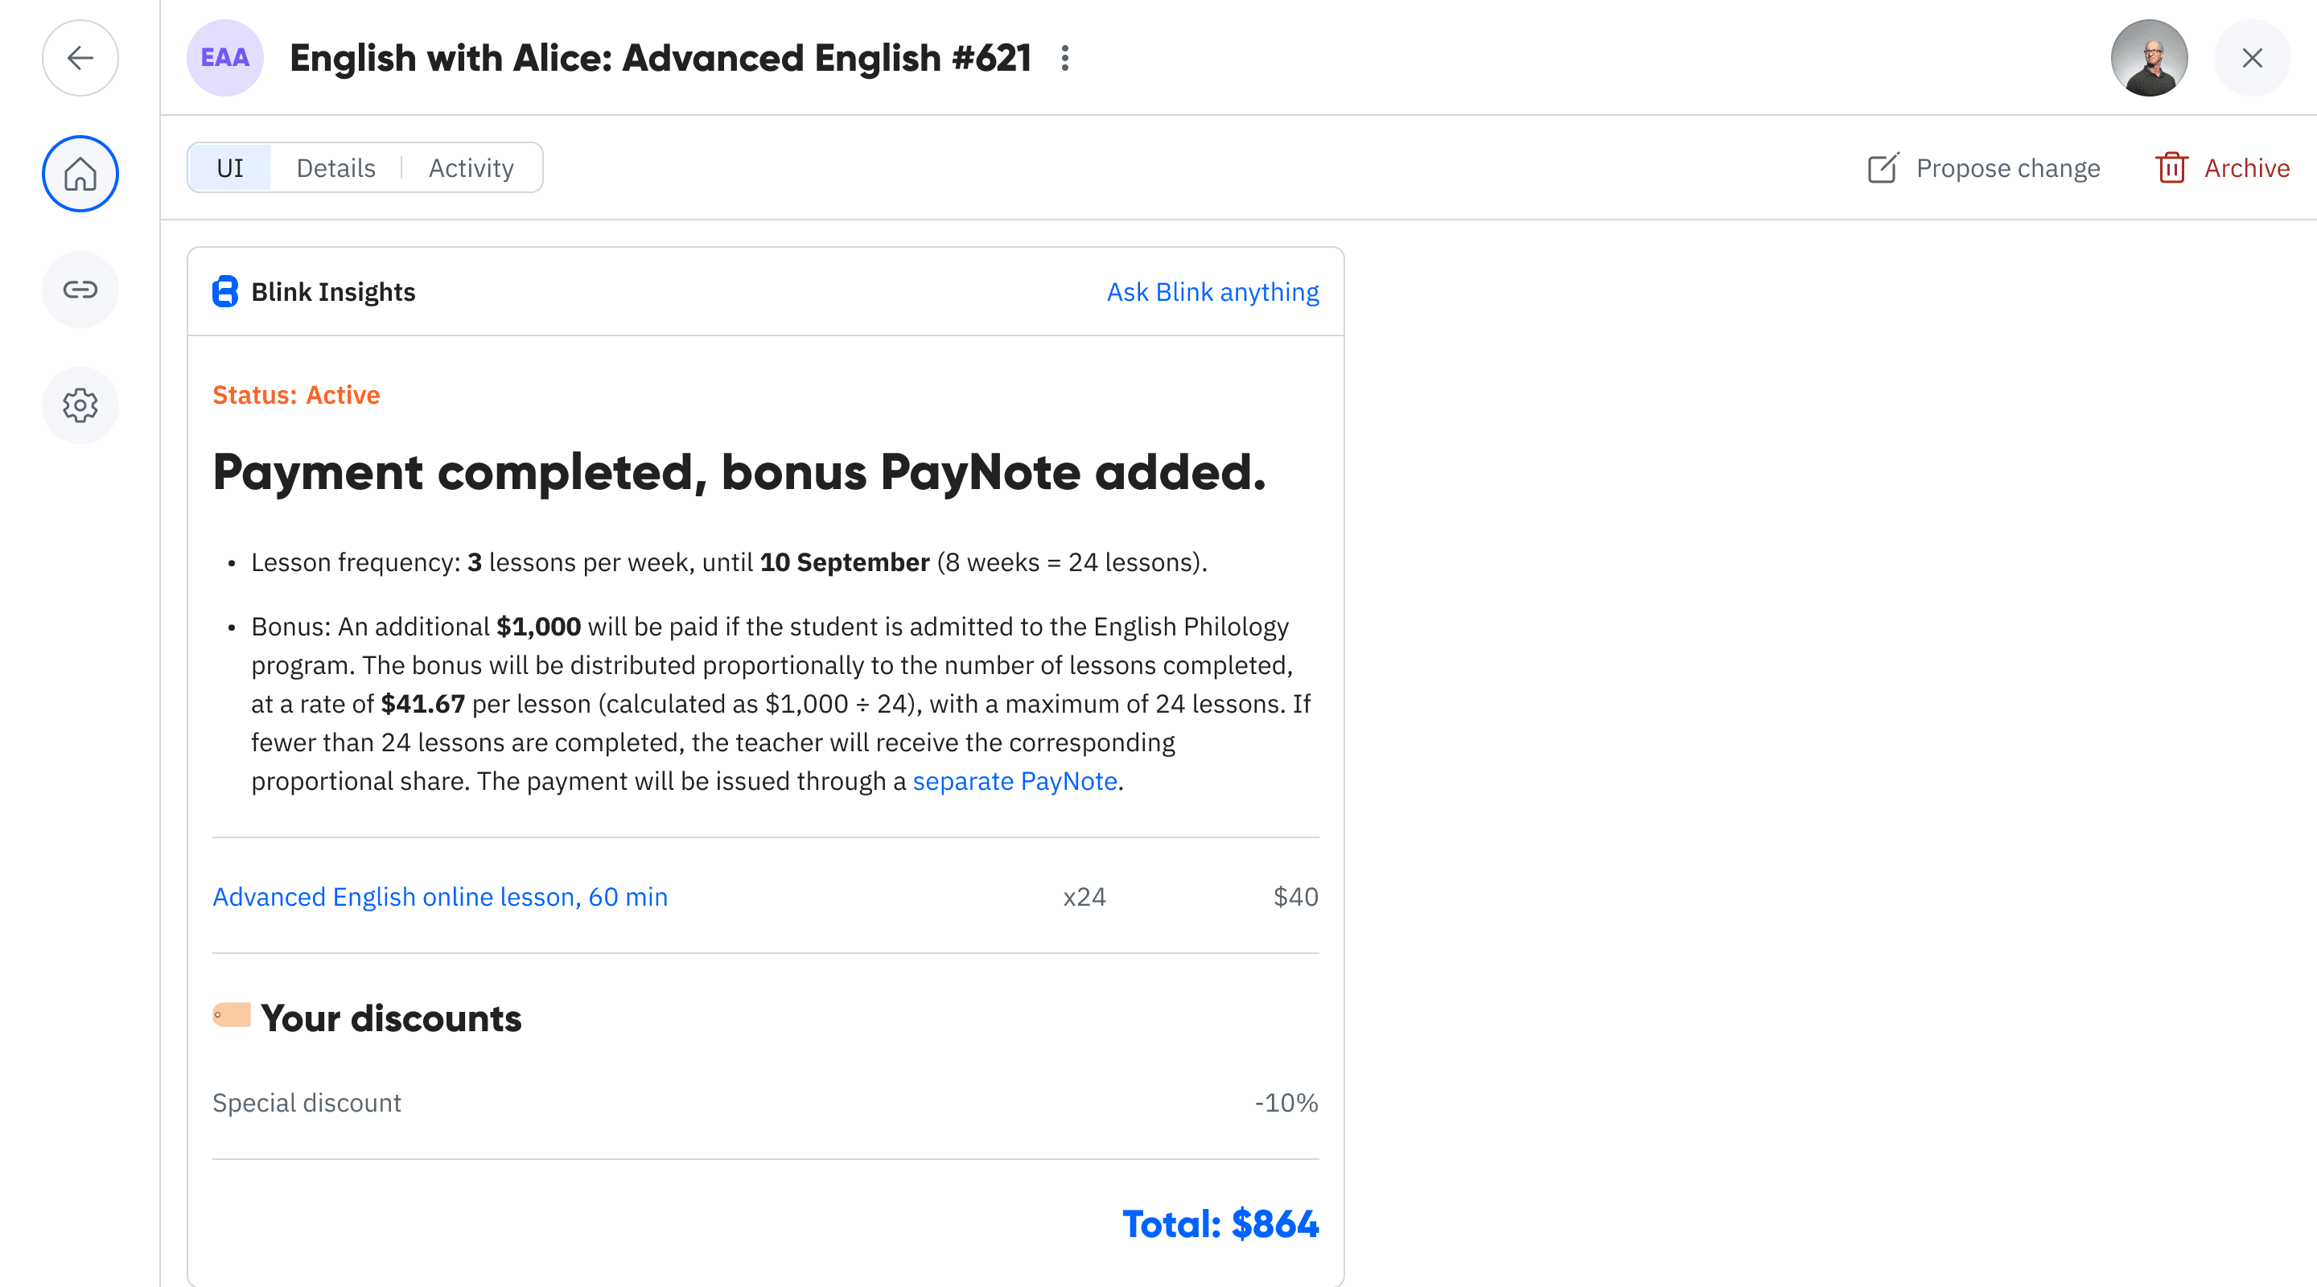
Task: Click the link chain sidebar icon
Action: coord(80,290)
